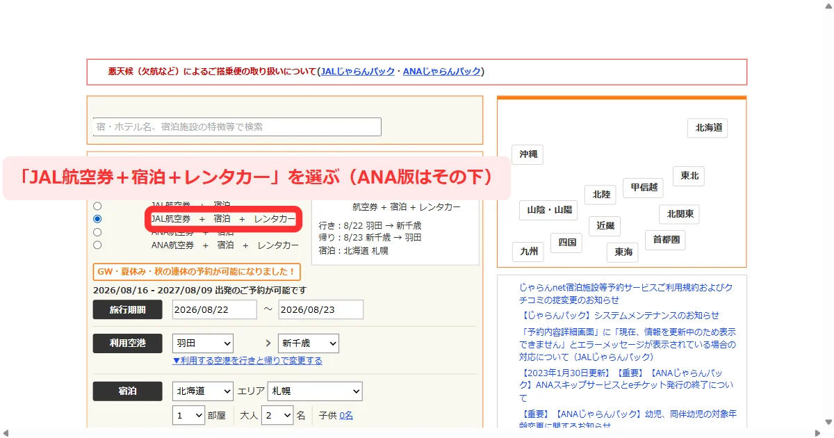Click the 利用空港 label

127,343
